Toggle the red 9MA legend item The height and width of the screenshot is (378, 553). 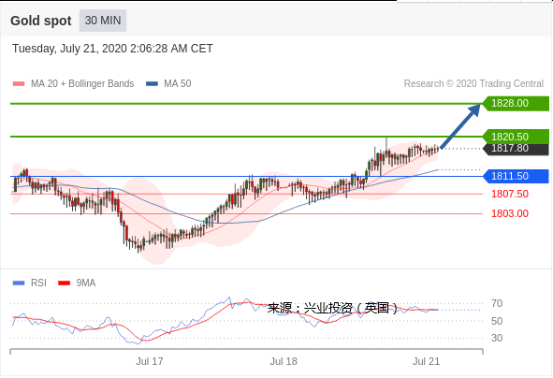pos(77,283)
